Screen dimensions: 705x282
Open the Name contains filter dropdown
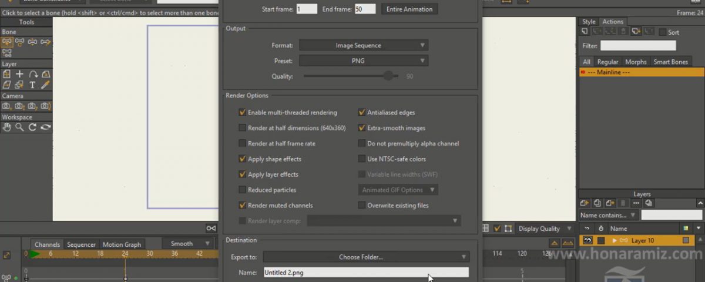[609, 215]
